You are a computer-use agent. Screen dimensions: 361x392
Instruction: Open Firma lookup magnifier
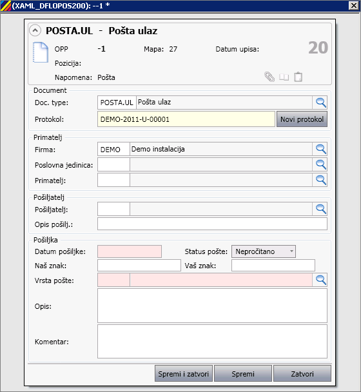point(320,149)
